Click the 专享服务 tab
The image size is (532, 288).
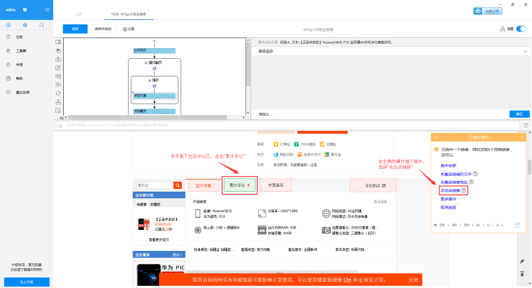tap(276, 185)
